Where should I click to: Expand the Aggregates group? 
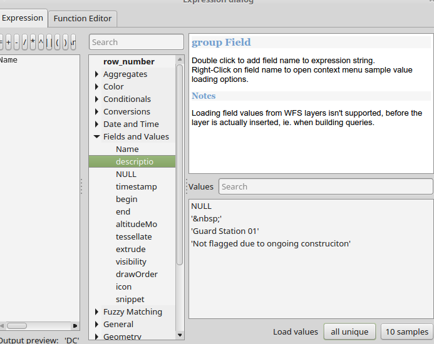tap(96, 74)
